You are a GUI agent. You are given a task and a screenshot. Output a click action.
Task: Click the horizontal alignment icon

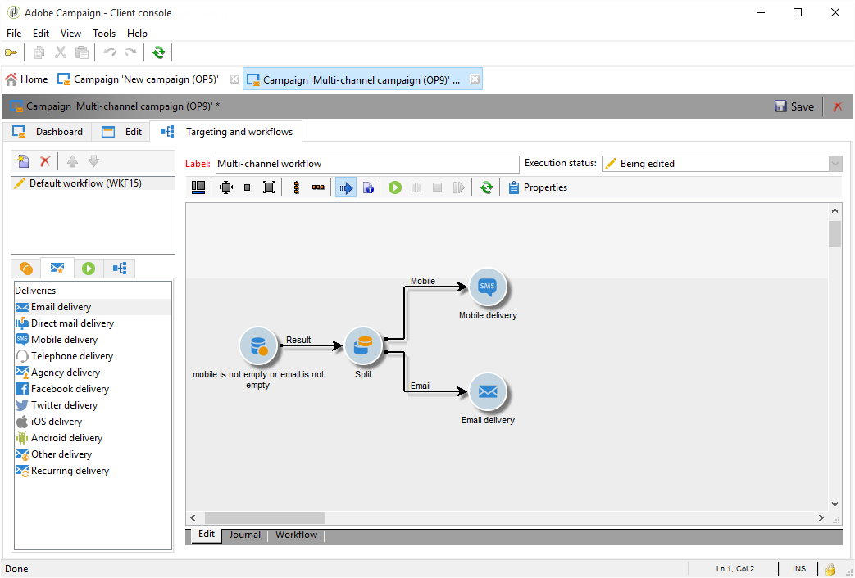click(x=318, y=188)
